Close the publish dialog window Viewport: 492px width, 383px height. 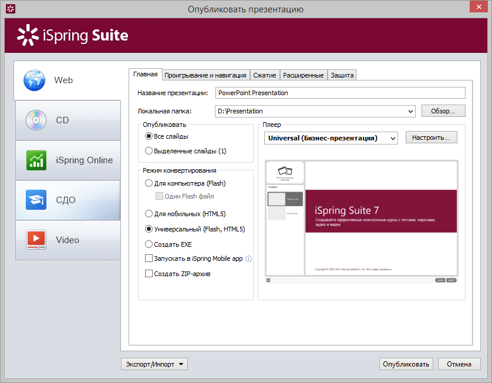click(479, 6)
